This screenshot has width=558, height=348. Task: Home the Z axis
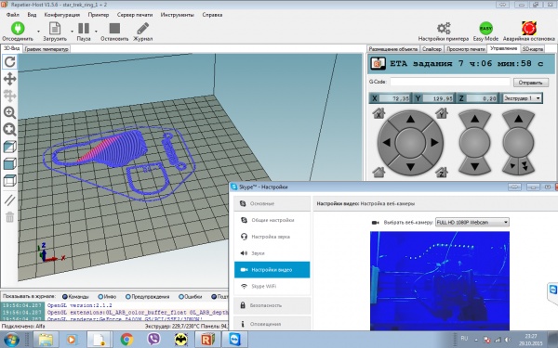[441, 172]
